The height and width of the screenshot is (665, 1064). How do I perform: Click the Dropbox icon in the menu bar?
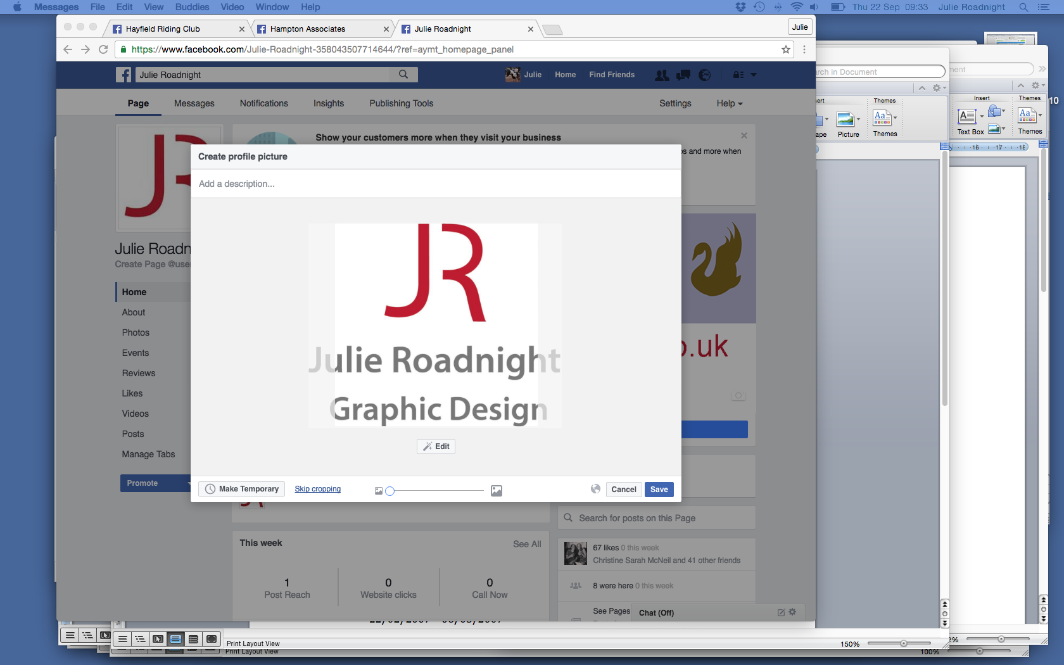point(740,7)
